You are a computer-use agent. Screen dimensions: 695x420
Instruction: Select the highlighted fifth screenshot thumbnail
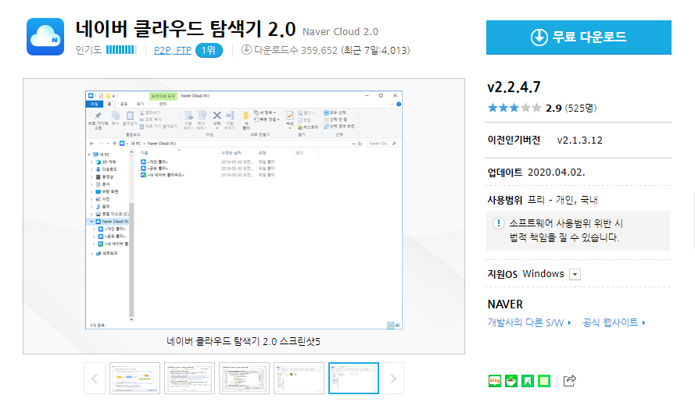click(353, 379)
